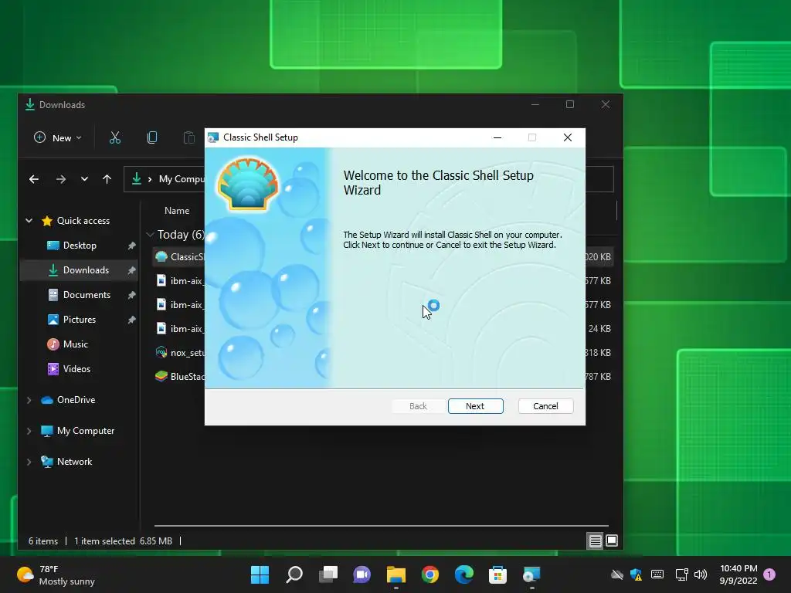
Task: Select Quick access in sidebar
Action: pos(83,220)
